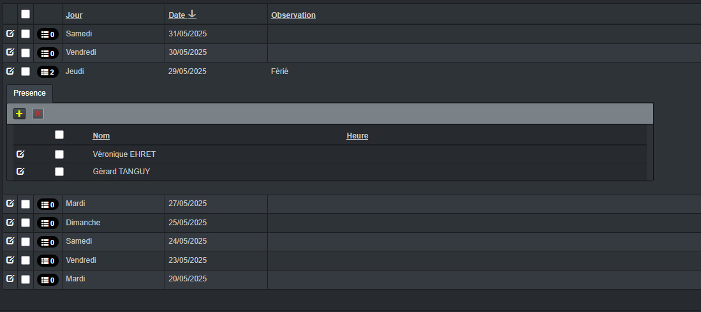Viewport: 701px width, 312px height.
Task: Click edit icon for Dimanche 25/05/2025 row
Action: [x=10, y=222]
